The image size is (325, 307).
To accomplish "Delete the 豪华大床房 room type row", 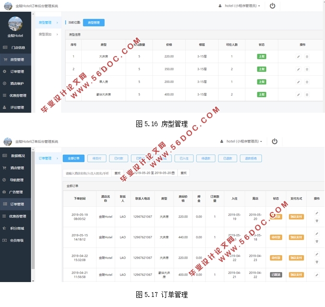I will [x=307, y=94].
